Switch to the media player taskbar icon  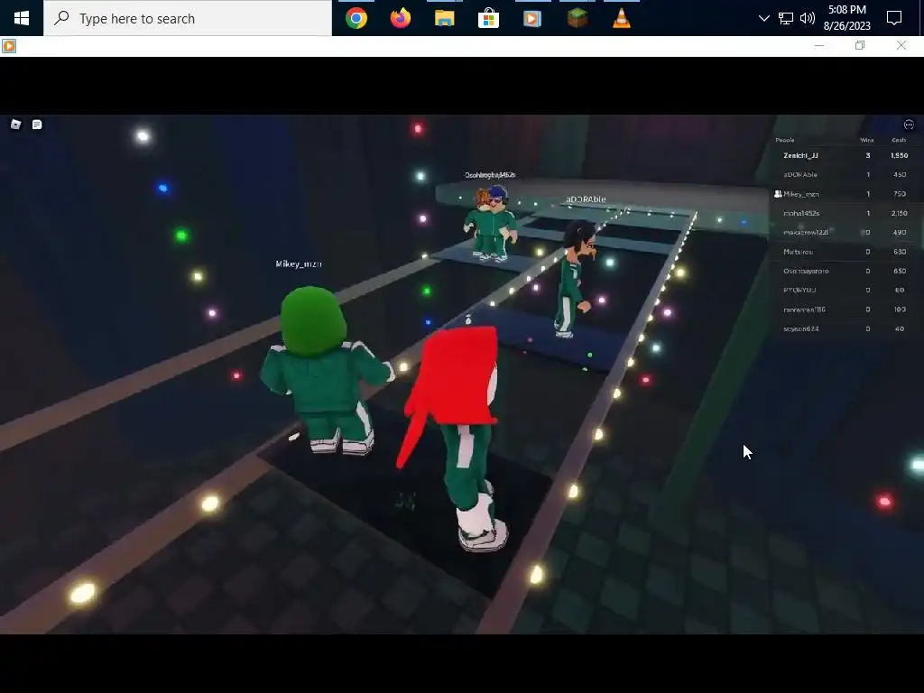click(x=532, y=18)
